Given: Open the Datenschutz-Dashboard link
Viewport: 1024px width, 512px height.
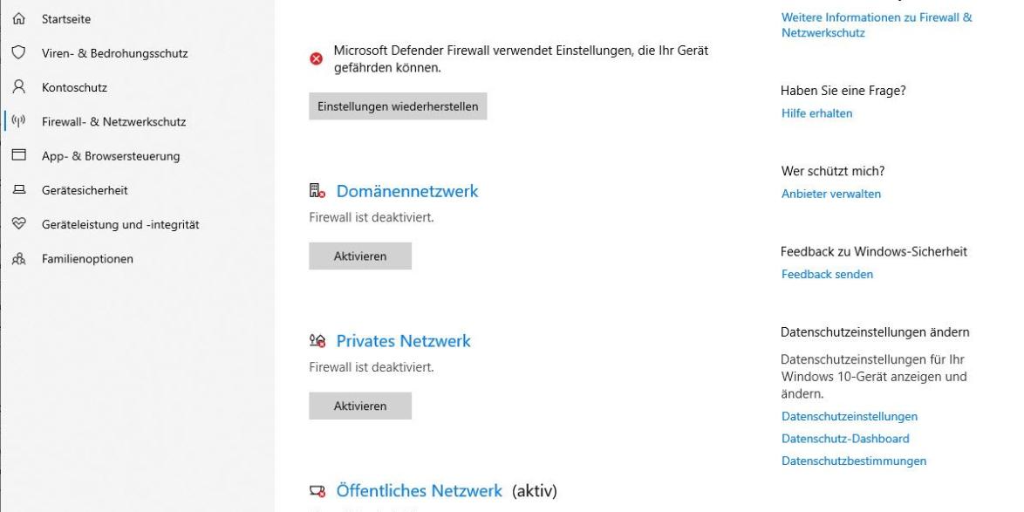Looking at the screenshot, I should click(x=845, y=439).
